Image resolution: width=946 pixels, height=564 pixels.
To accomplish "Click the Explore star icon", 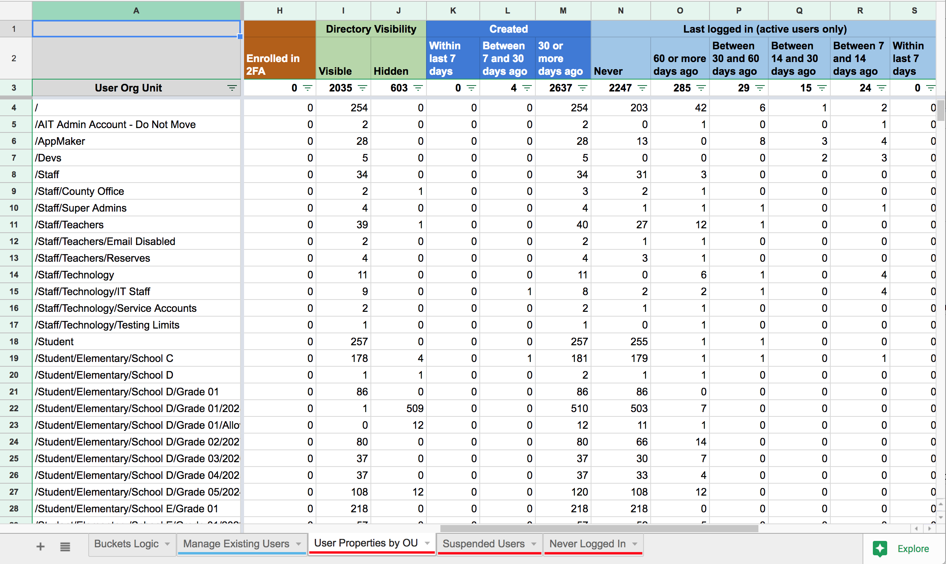I will point(880,548).
